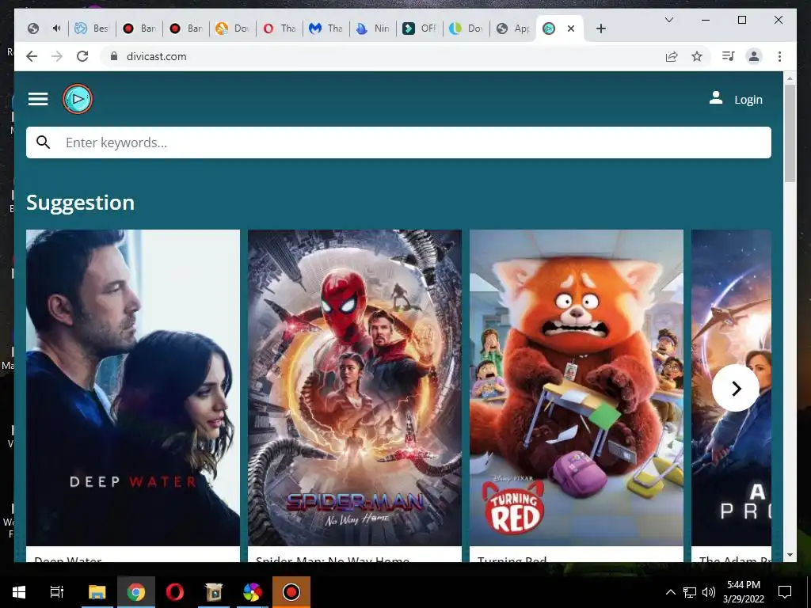Click the user profile icon beside Login
This screenshot has width=811, height=608.
point(716,98)
